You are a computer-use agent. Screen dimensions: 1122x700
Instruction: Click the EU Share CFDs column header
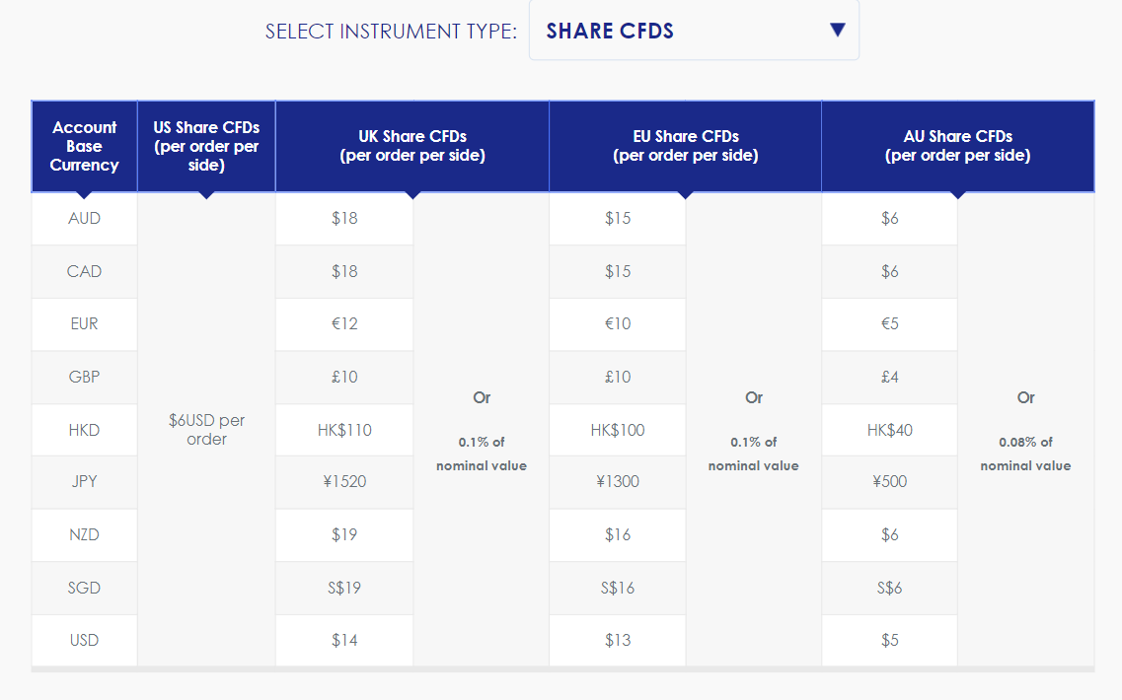pyautogui.click(x=686, y=146)
